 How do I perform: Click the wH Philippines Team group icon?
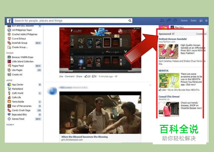point(9,30)
